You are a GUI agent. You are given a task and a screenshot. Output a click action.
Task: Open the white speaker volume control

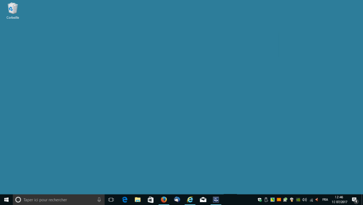(304, 200)
